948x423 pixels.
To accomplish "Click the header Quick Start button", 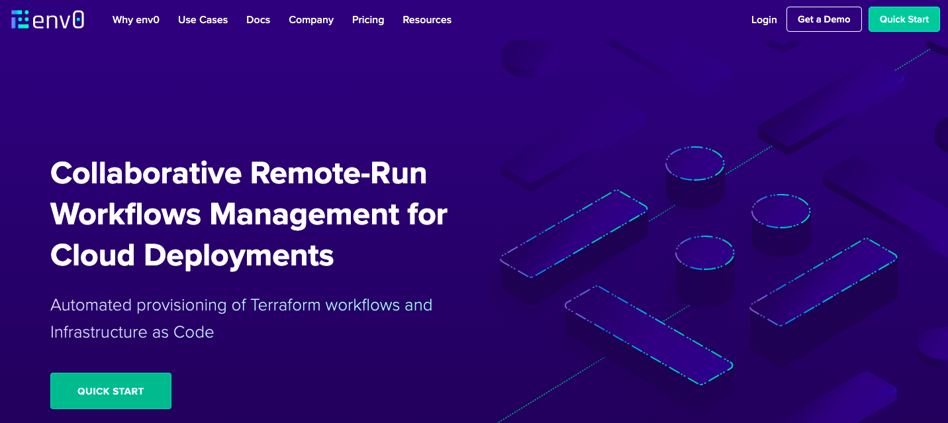I will coord(904,19).
